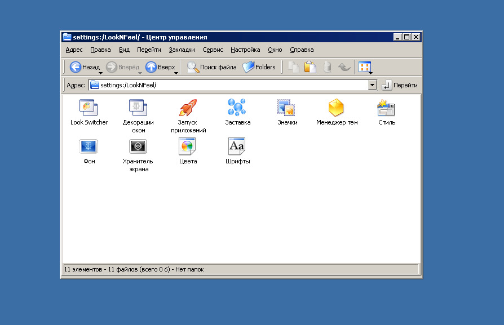The image size is (504, 325).
Task: Expand the view mode dropdown in toolbar
Action: pos(370,73)
